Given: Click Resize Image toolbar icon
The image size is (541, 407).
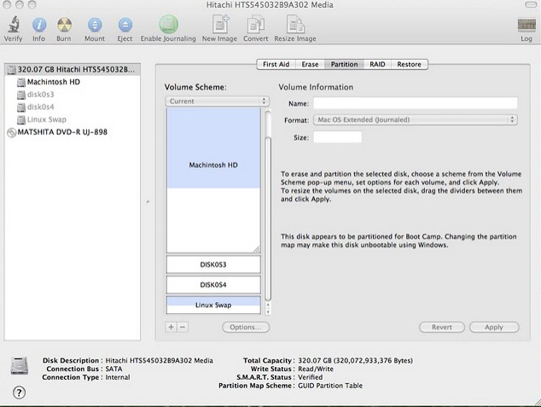Looking at the screenshot, I should click(295, 25).
